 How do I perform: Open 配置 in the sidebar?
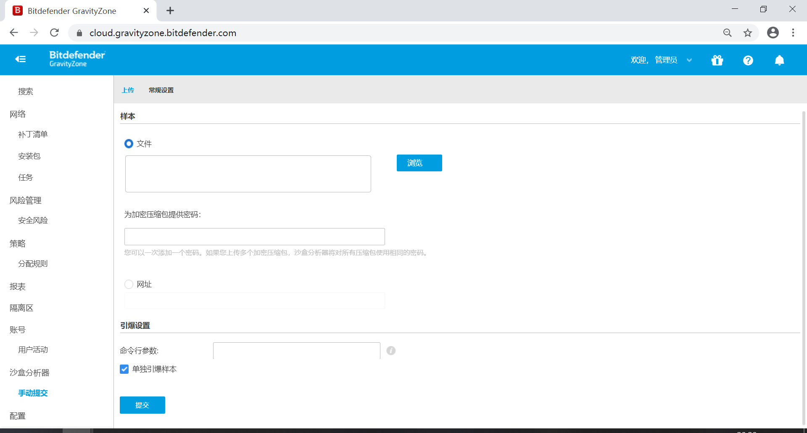pyautogui.click(x=18, y=416)
